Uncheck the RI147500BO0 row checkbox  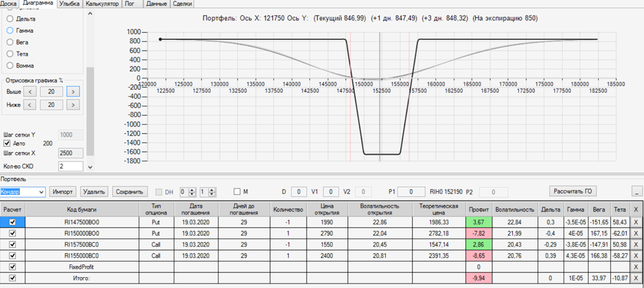point(13,222)
